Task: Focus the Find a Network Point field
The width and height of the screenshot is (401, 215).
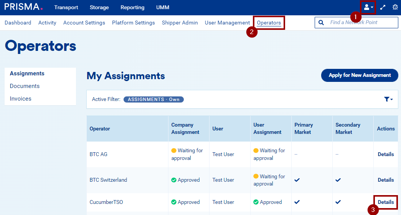Action: point(361,23)
